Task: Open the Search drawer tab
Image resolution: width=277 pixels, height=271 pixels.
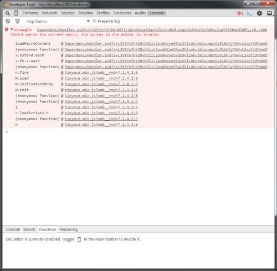Action: coord(29,229)
